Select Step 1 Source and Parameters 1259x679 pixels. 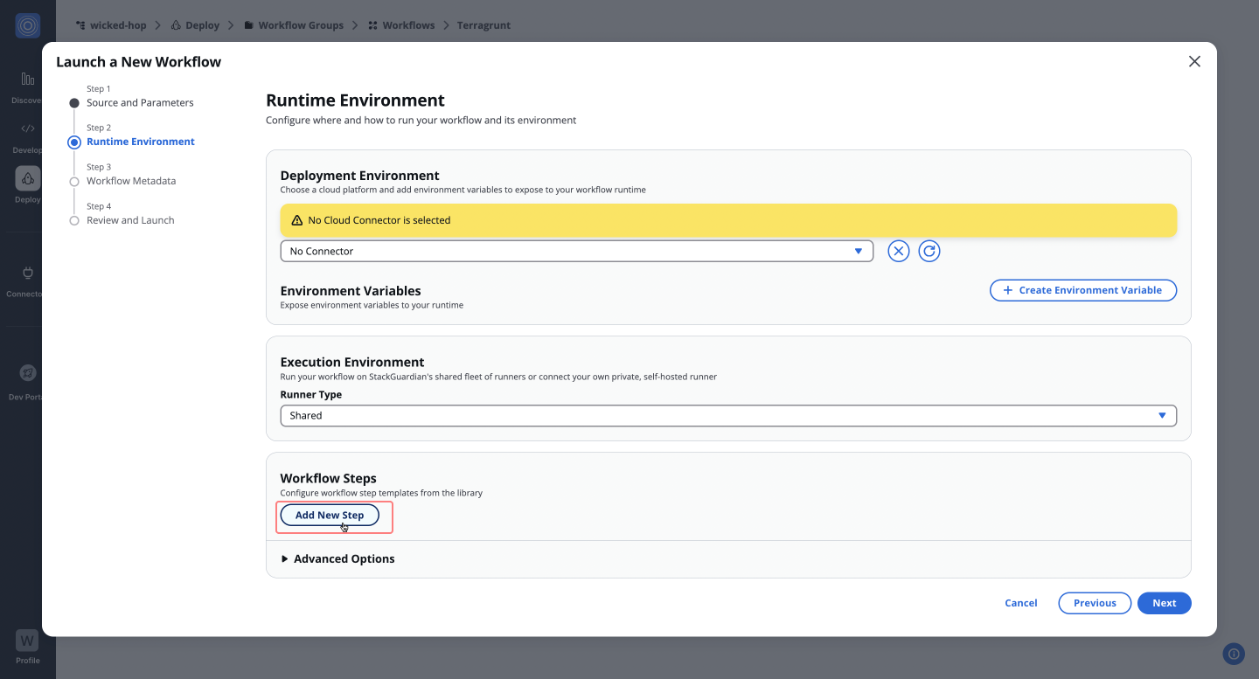140,103
